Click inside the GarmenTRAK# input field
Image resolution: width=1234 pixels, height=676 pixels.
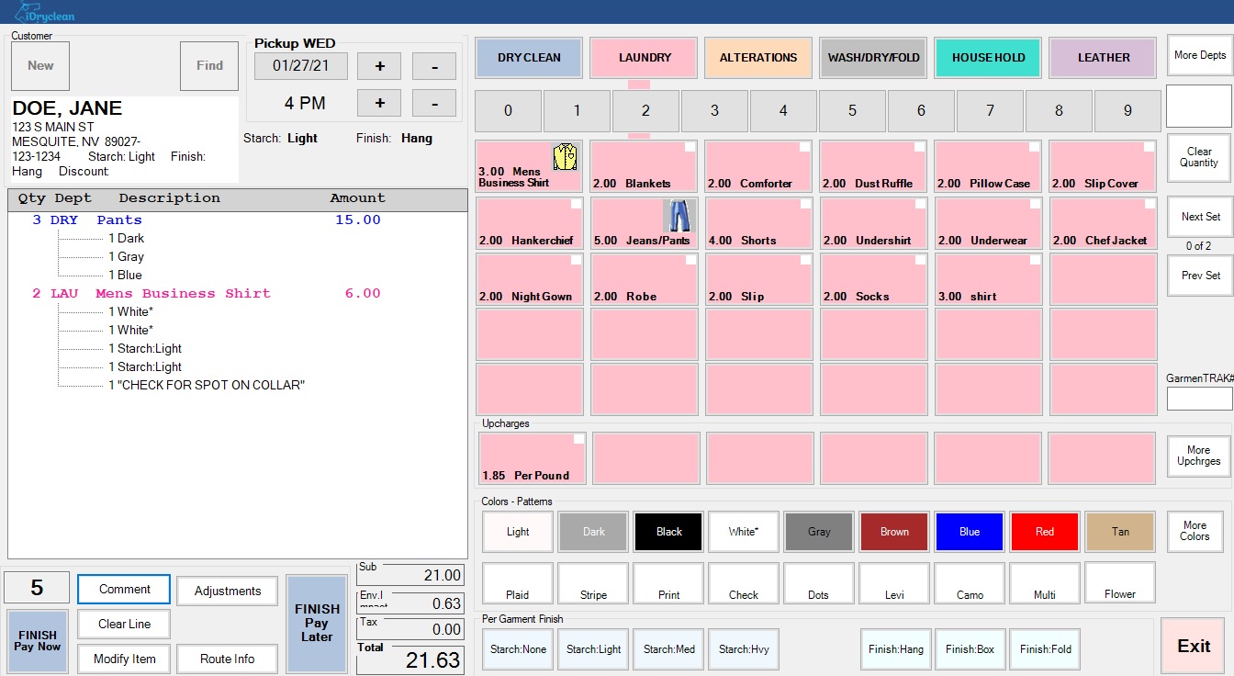point(1199,399)
